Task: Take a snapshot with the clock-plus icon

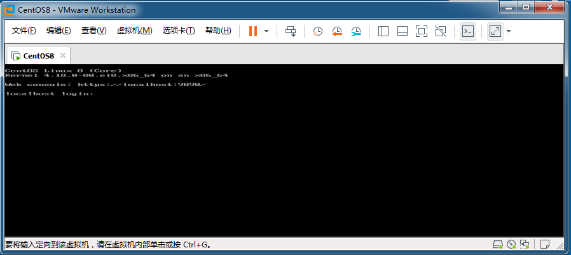Action: tap(317, 31)
